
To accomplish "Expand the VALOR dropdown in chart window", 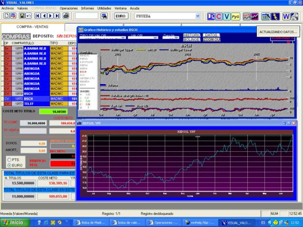I will (x=155, y=38).
